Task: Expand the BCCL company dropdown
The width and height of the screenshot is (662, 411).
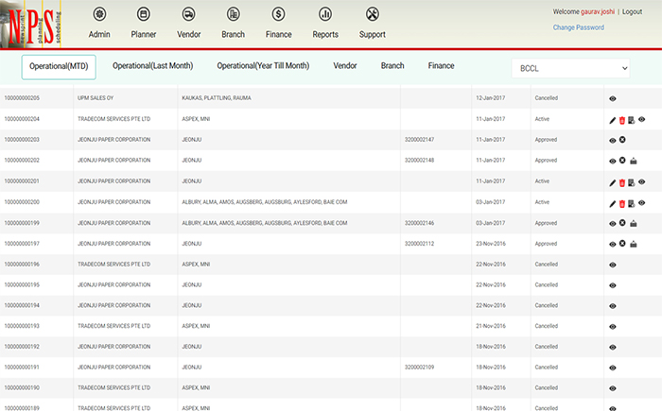Action: (x=570, y=68)
